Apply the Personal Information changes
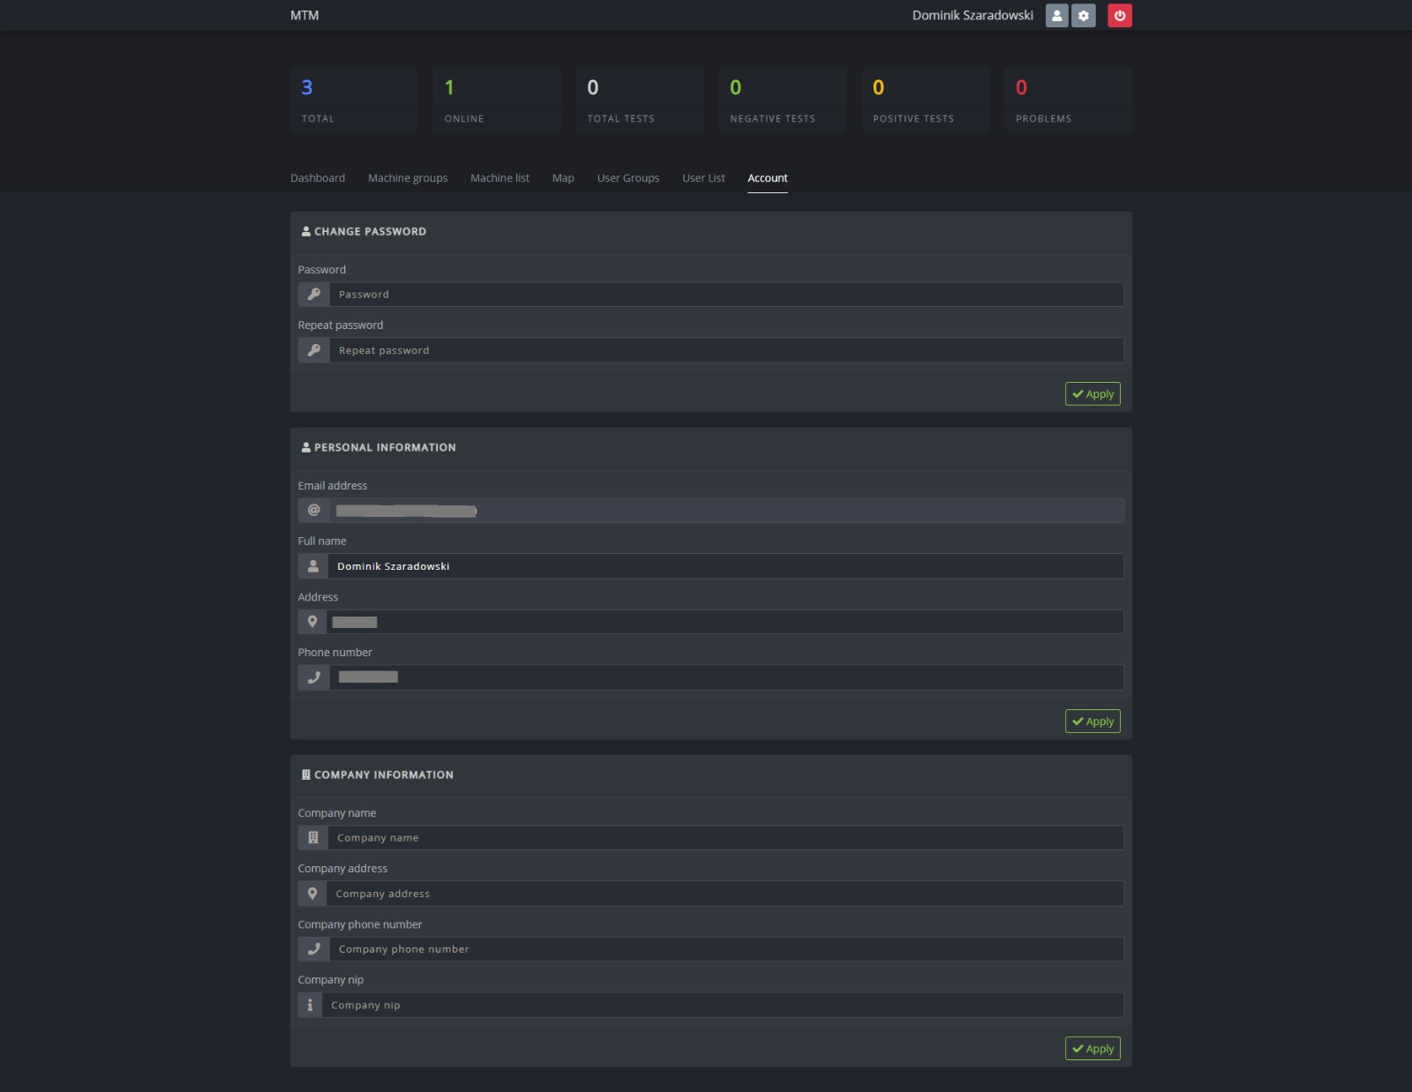The image size is (1412, 1092). [x=1093, y=722]
